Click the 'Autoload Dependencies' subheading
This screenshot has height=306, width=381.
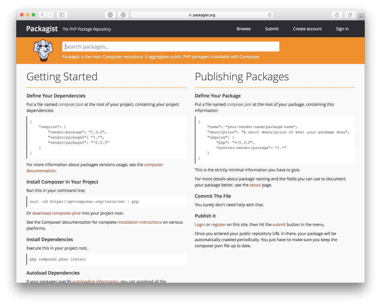coord(53,273)
